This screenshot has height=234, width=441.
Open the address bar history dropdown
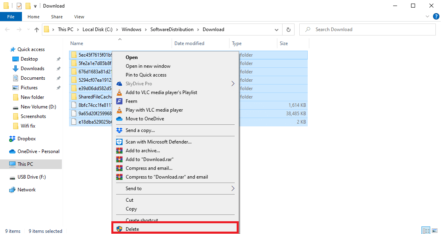[x=277, y=29]
